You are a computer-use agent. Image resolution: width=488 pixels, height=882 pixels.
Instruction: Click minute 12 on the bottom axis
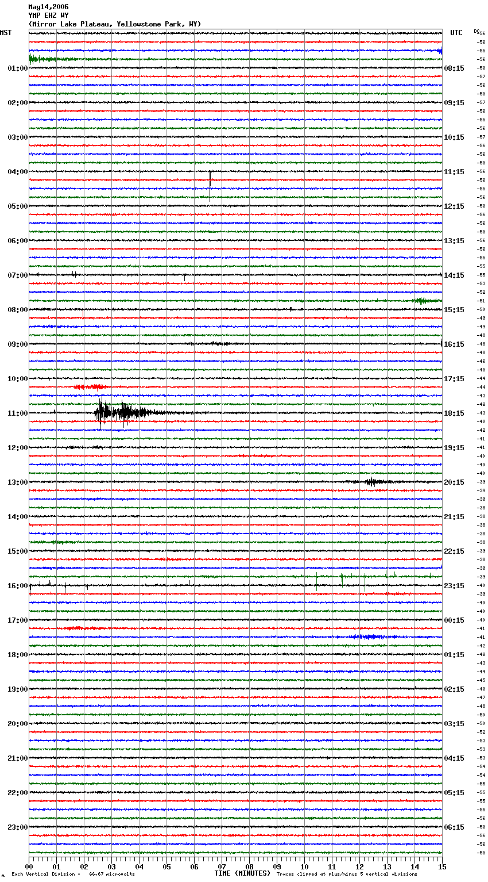359,866
